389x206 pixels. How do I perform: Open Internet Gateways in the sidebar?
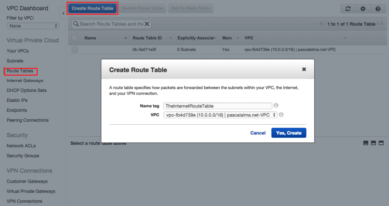(x=25, y=81)
